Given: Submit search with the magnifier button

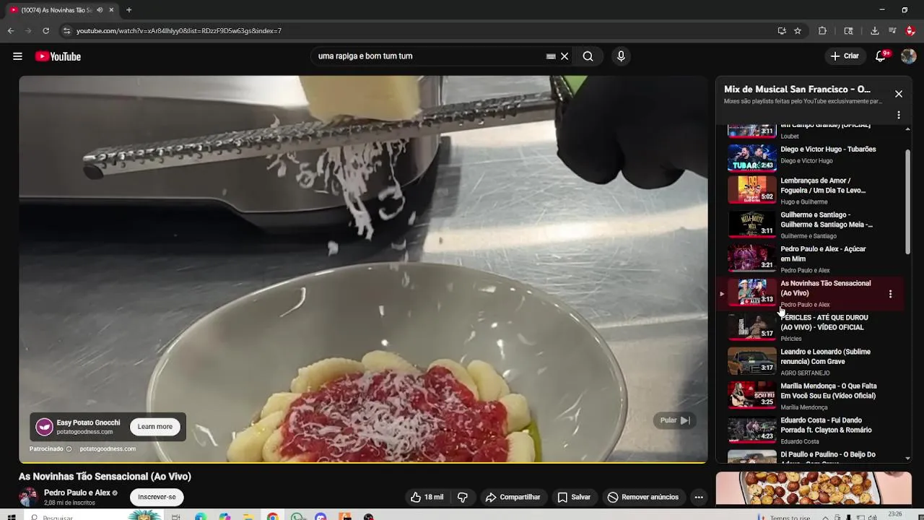Looking at the screenshot, I should click(x=588, y=56).
